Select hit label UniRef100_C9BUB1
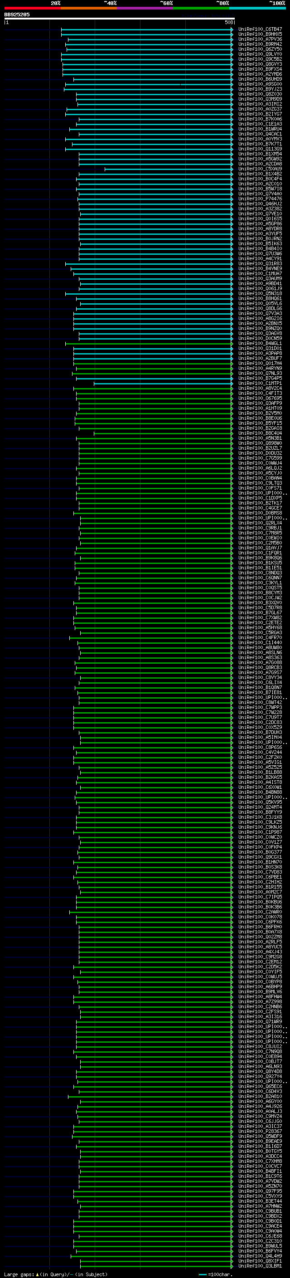Image resolution: width=290 pixels, height=1278 pixels. (x=260, y=1210)
